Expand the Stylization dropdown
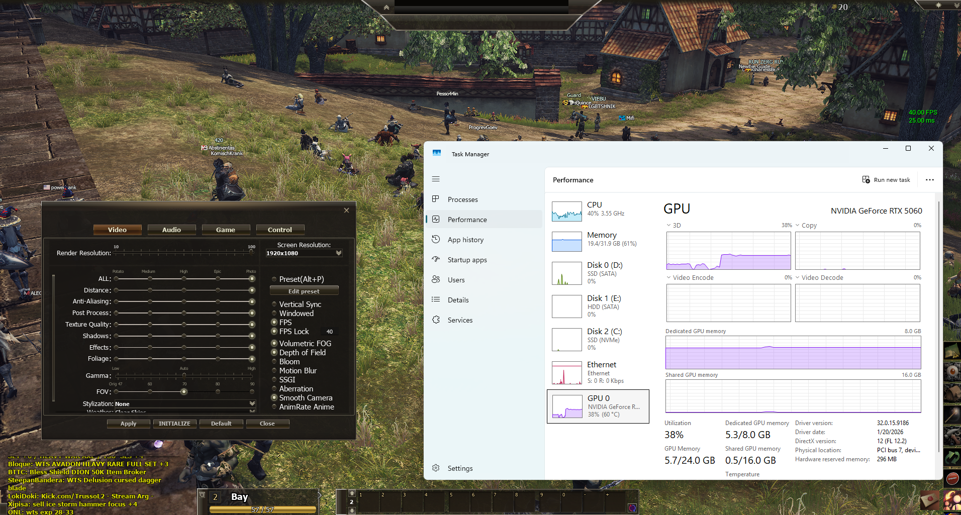Screen dimensions: 961x515 252,403
